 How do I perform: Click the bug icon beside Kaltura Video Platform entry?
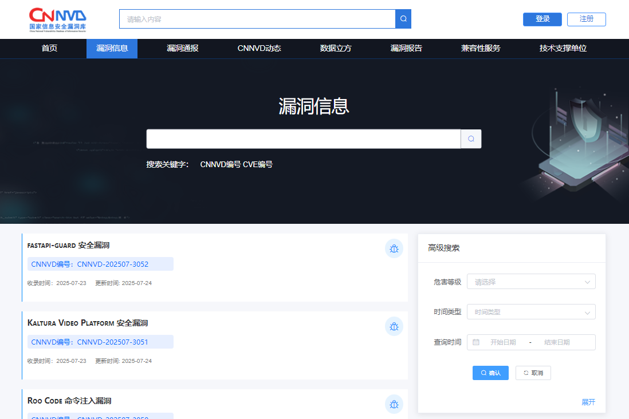(394, 326)
